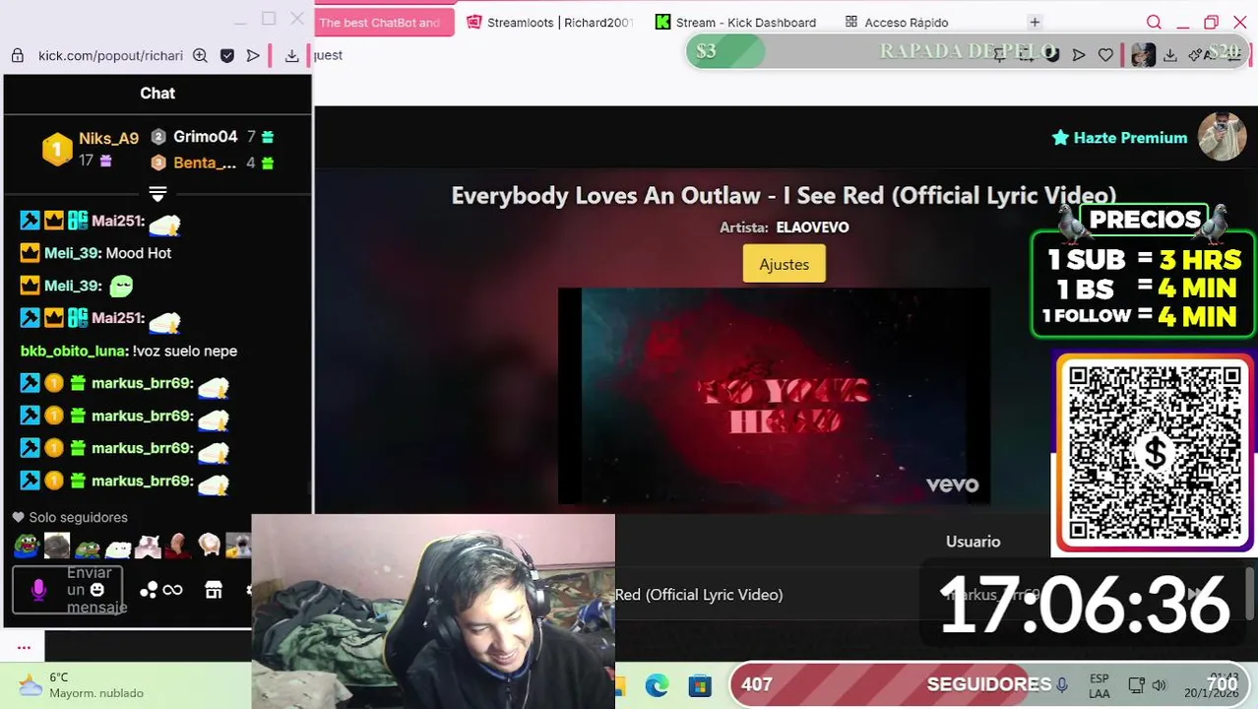Select the kick.com/popout address field
Viewport: 1258px width, 709px height.
(110, 56)
